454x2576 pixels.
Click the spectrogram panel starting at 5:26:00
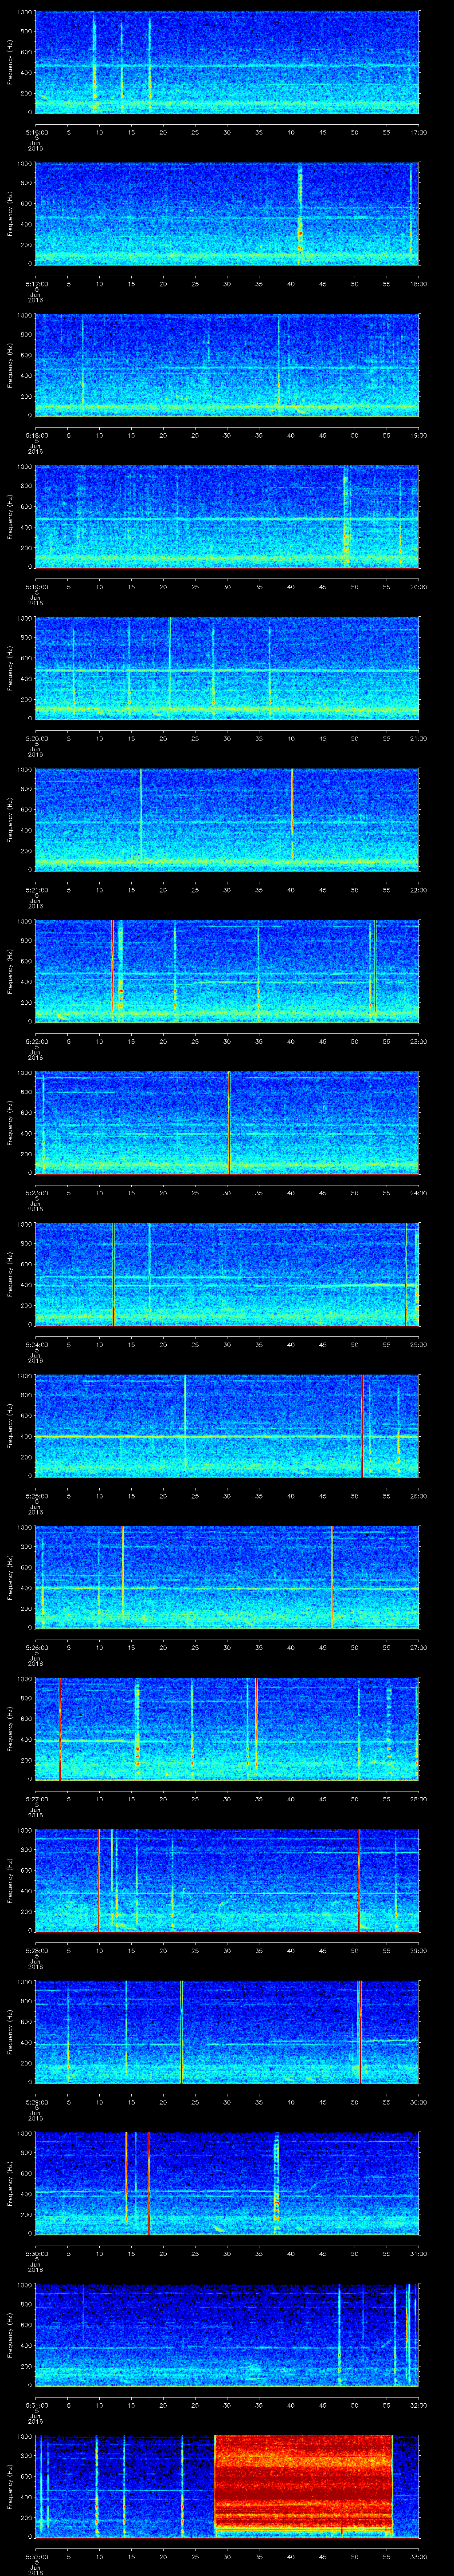(227, 1577)
